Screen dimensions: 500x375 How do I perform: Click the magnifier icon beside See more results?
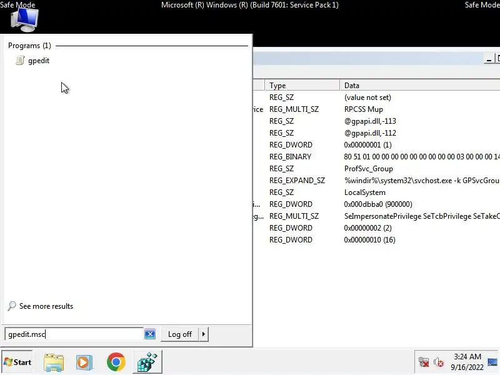click(12, 306)
